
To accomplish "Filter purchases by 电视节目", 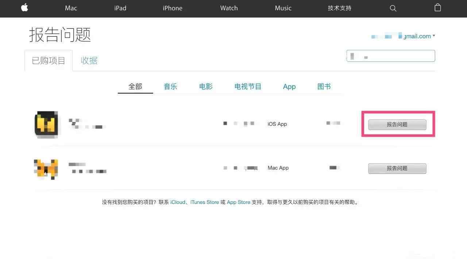I will tap(248, 87).
